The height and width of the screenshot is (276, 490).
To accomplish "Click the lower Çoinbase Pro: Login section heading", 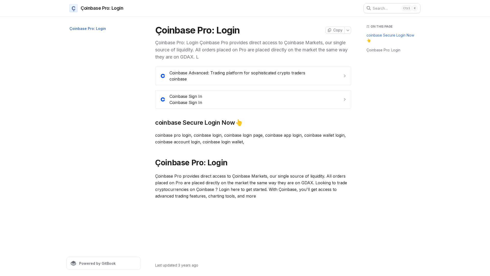I will [x=191, y=163].
